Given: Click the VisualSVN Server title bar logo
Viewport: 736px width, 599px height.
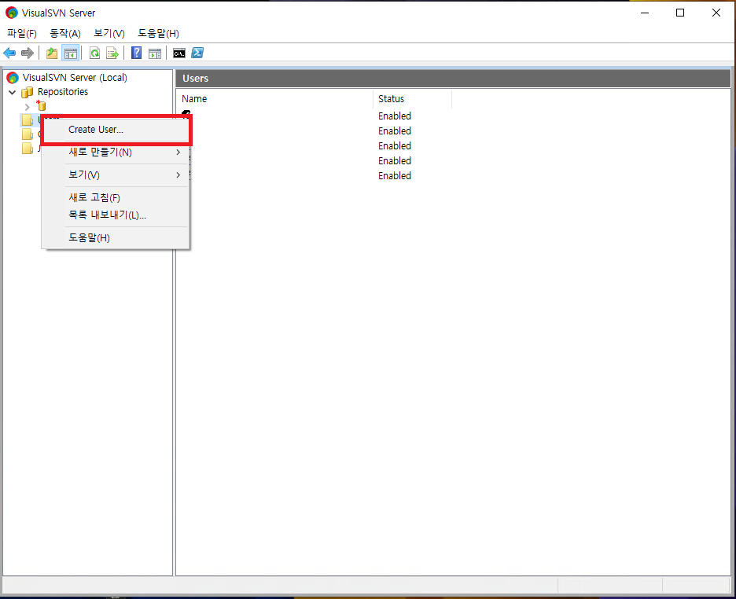Looking at the screenshot, I should (12, 13).
